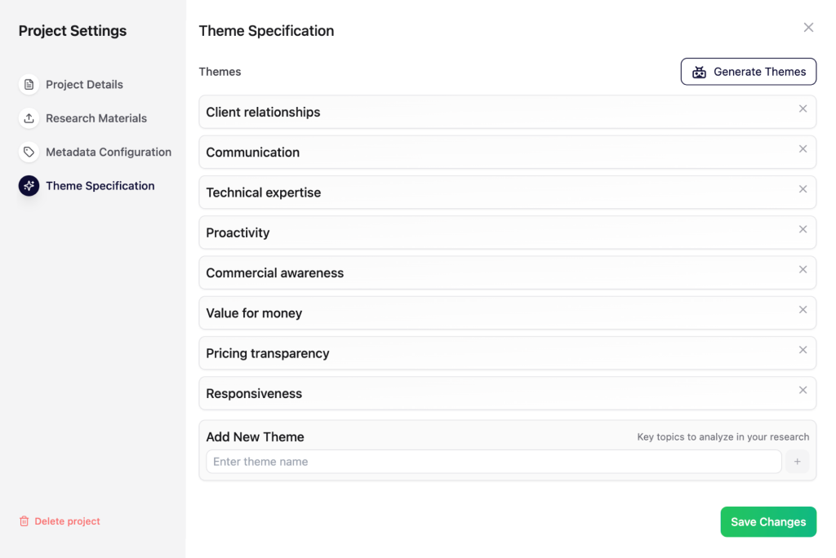The height and width of the screenshot is (558, 836).
Task: Remove the Client relationships theme
Action: (x=803, y=109)
